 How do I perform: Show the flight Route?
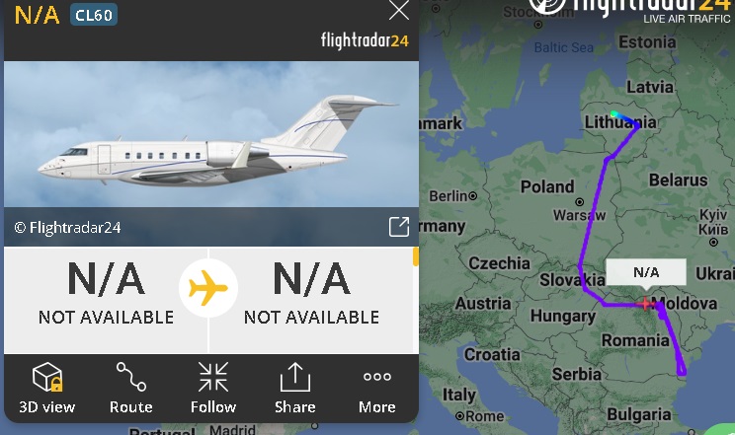[x=131, y=388]
